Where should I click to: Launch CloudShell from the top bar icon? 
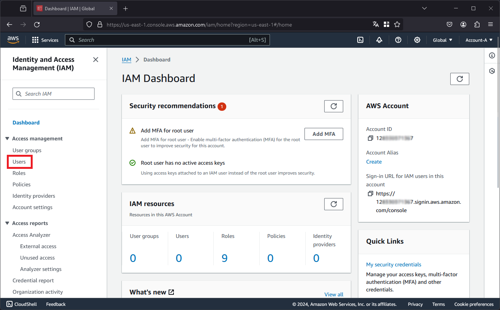click(x=360, y=40)
